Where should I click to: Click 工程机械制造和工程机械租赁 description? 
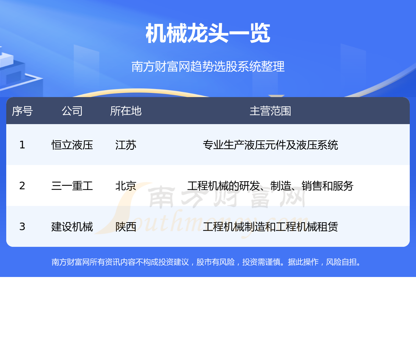click(270, 226)
